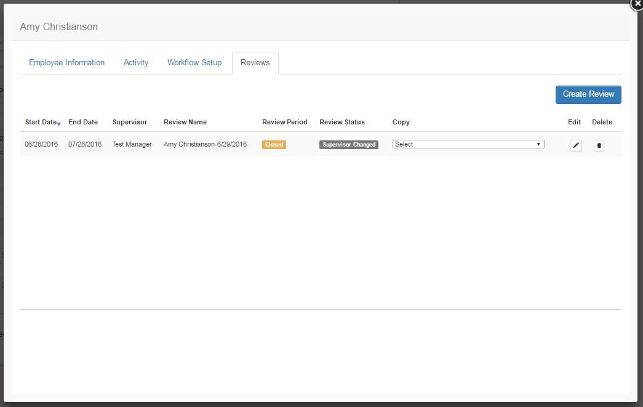Open the Copy Select dropdown
This screenshot has height=407, width=643.
pos(468,144)
